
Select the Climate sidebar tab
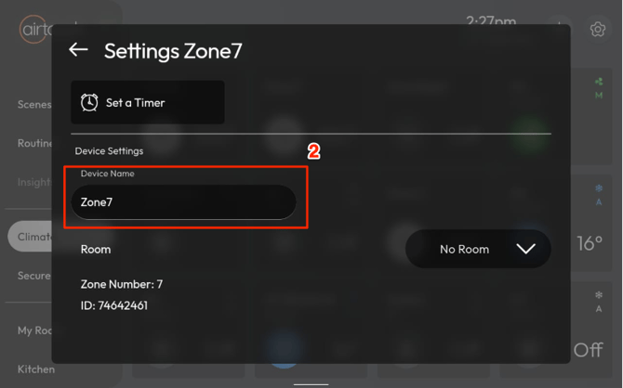[33, 237]
